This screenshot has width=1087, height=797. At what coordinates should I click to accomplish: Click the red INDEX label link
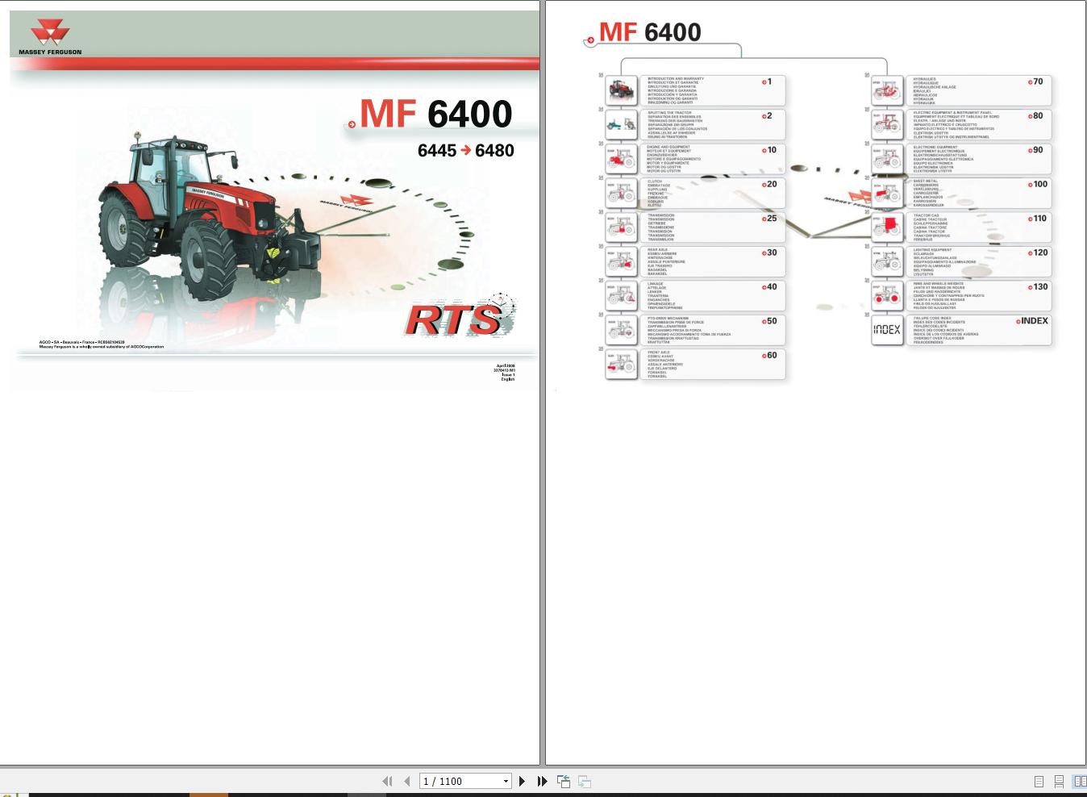pos(1032,320)
